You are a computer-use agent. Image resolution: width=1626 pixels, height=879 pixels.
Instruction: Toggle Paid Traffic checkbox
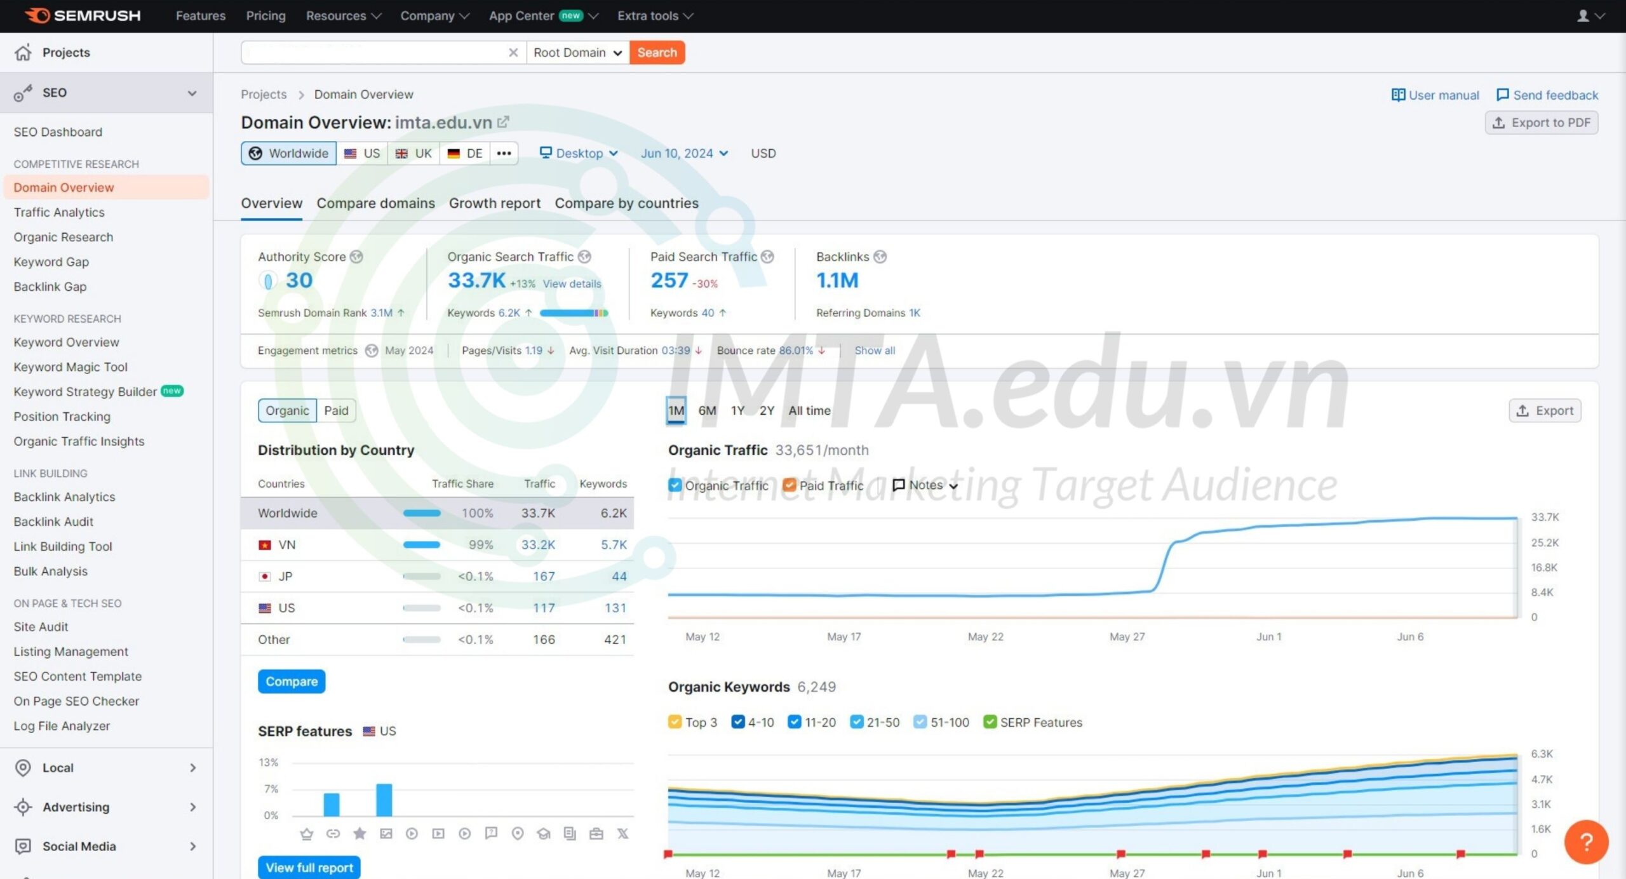(789, 485)
